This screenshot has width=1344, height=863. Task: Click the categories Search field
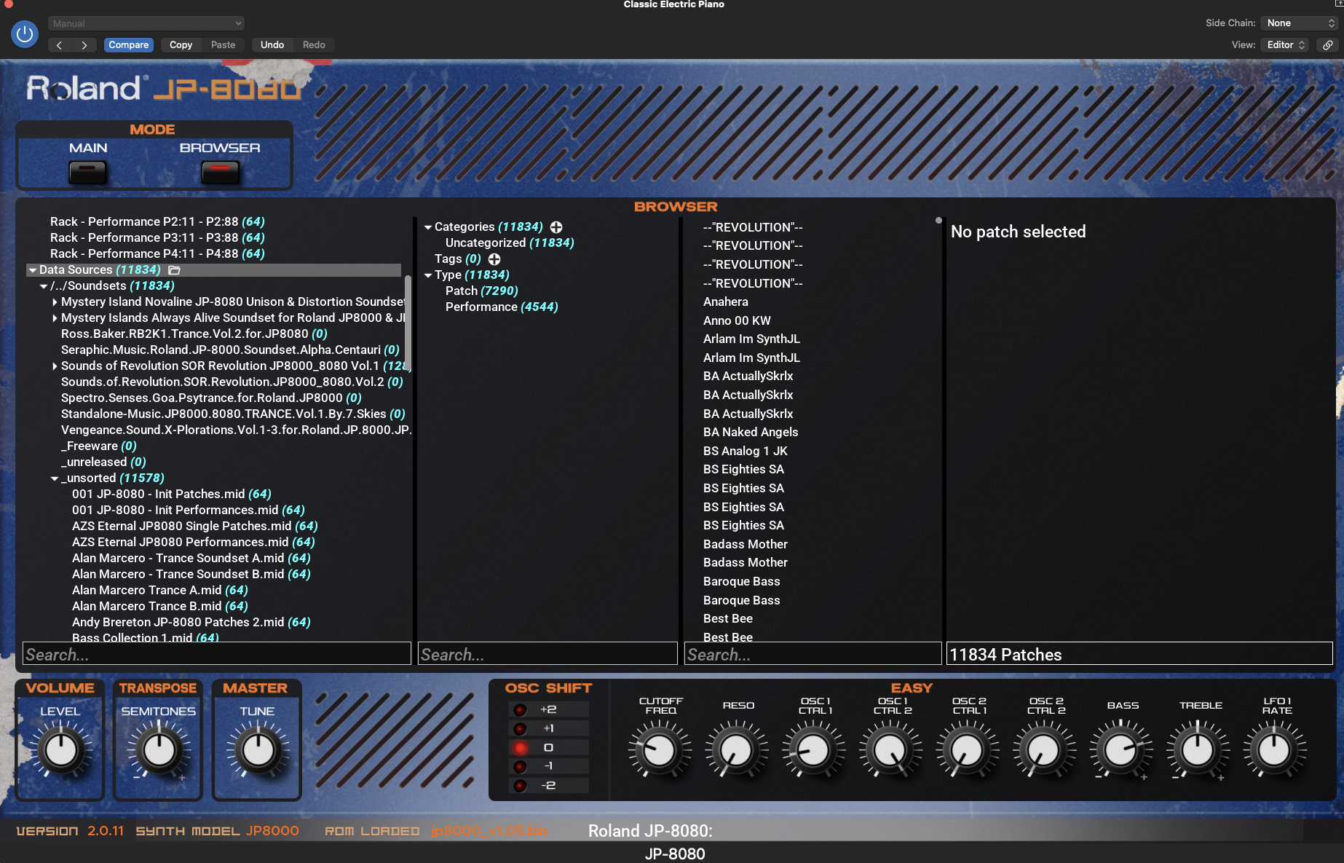(x=548, y=654)
